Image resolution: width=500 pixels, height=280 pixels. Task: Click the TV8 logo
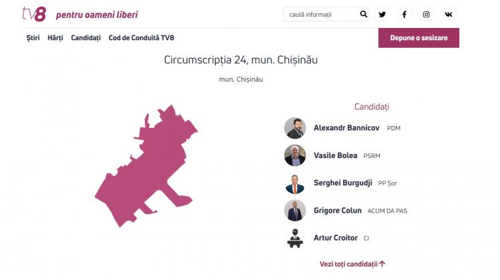click(x=34, y=14)
